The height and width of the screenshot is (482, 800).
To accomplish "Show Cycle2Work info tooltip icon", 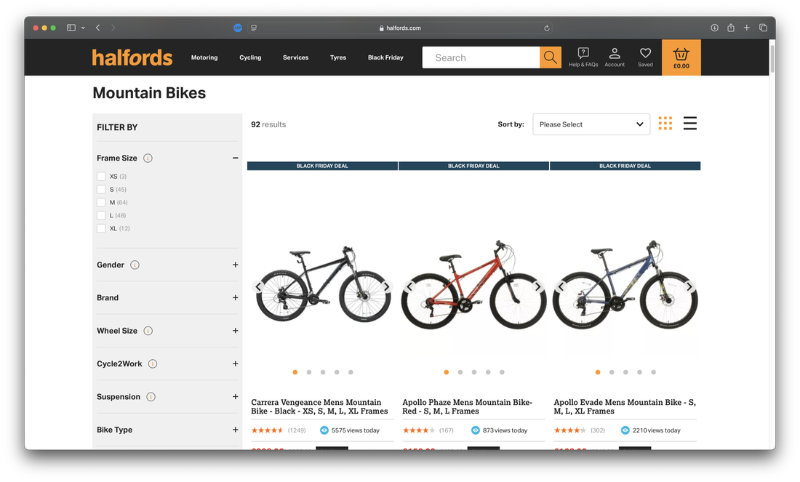I will tap(153, 363).
